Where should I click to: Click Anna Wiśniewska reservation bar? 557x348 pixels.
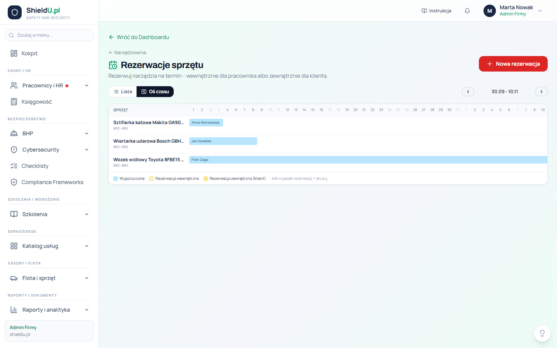206,123
